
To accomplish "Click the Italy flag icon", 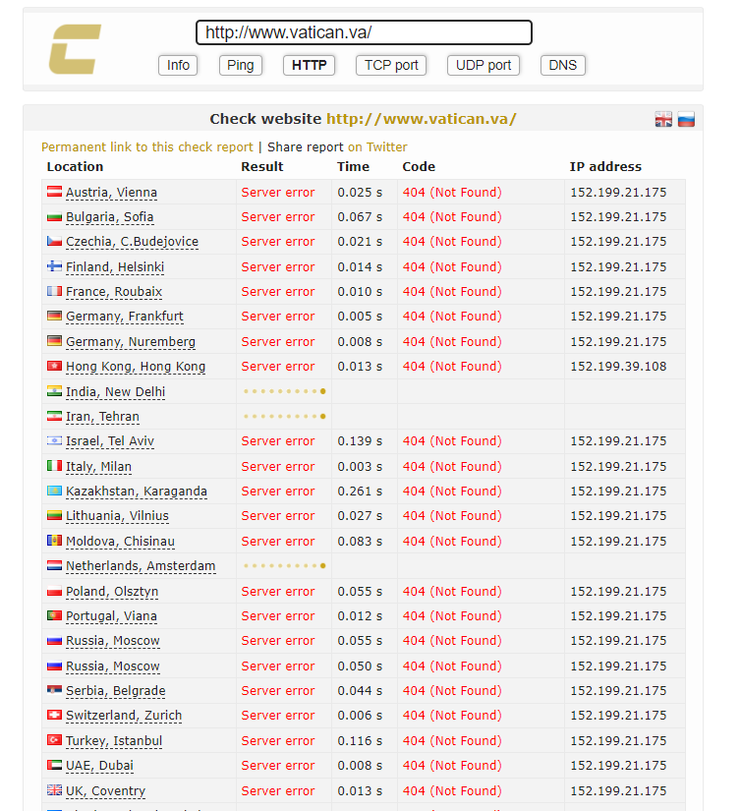I will (x=54, y=466).
